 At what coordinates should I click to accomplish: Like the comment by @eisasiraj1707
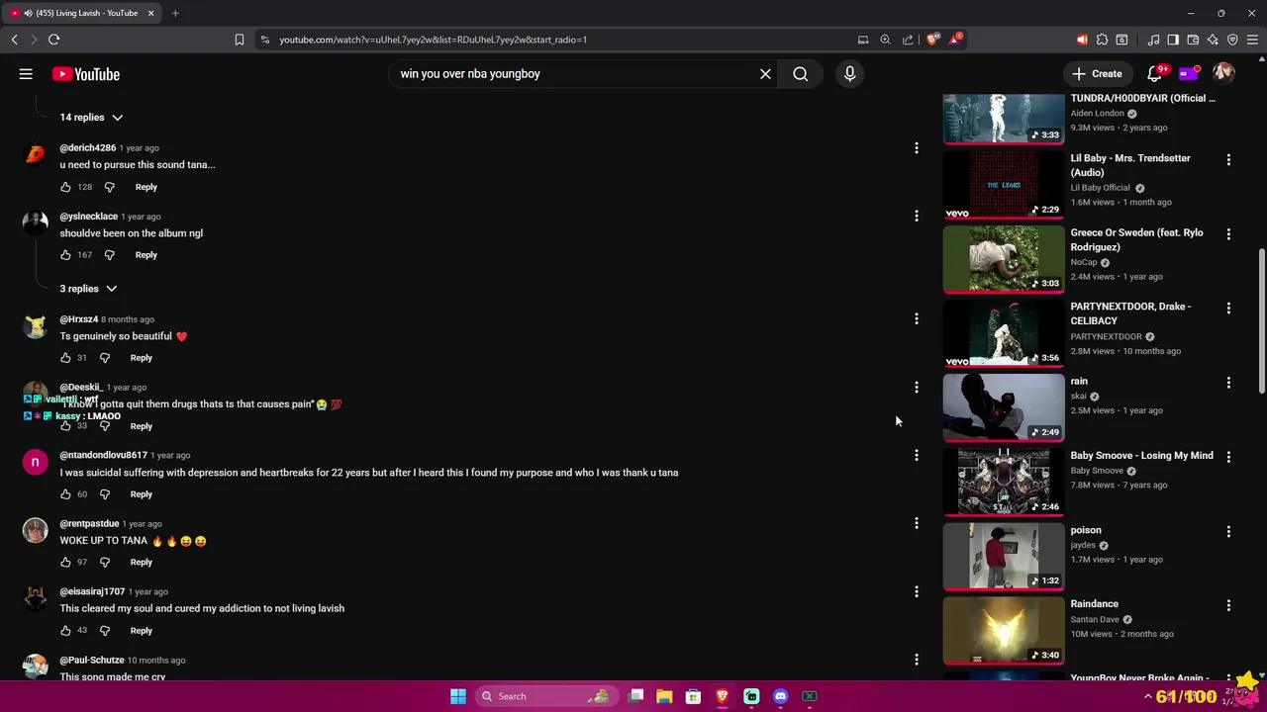(65, 631)
